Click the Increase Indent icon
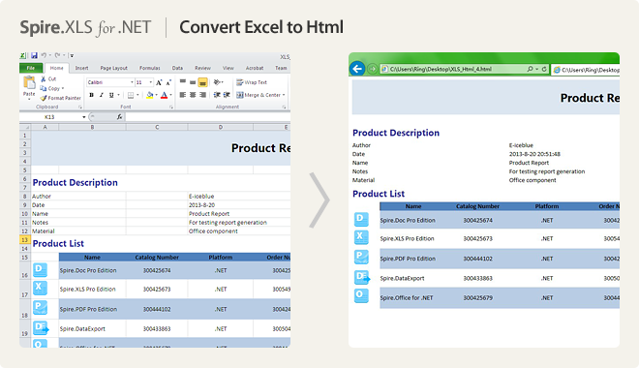639x368 pixels. [x=227, y=95]
